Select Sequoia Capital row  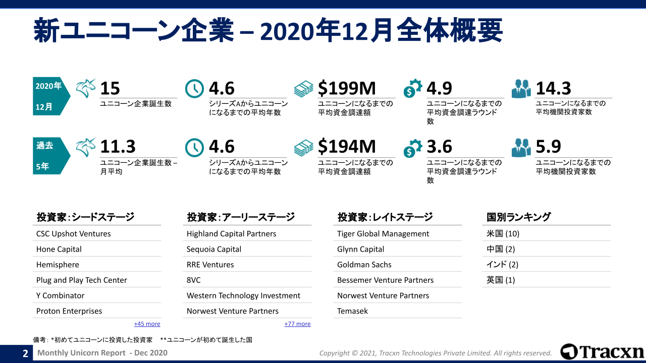(x=247, y=249)
